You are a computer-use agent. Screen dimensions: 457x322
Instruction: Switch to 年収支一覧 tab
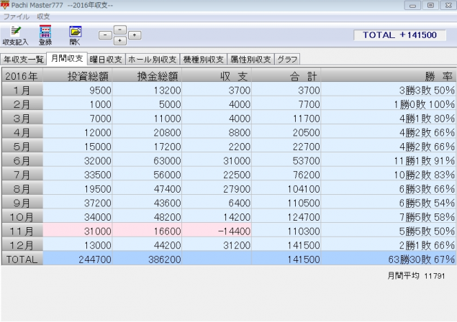pos(24,60)
